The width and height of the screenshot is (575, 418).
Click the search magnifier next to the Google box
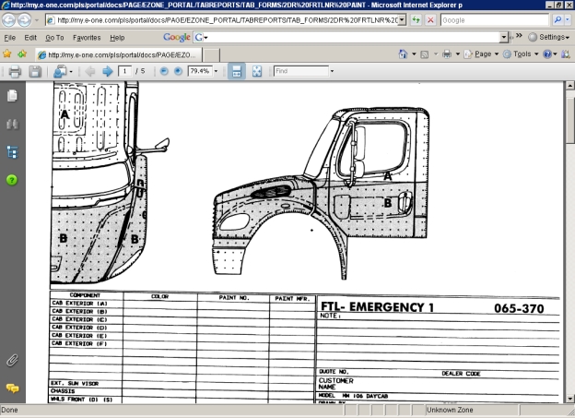557,19
